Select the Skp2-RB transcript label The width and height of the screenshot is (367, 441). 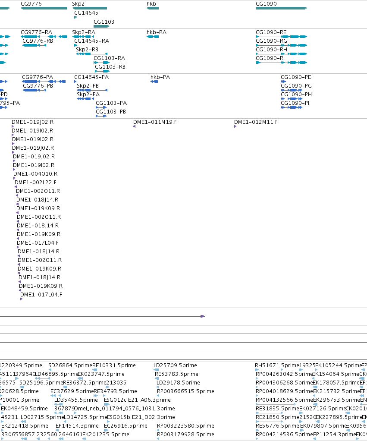pos(87,50)
